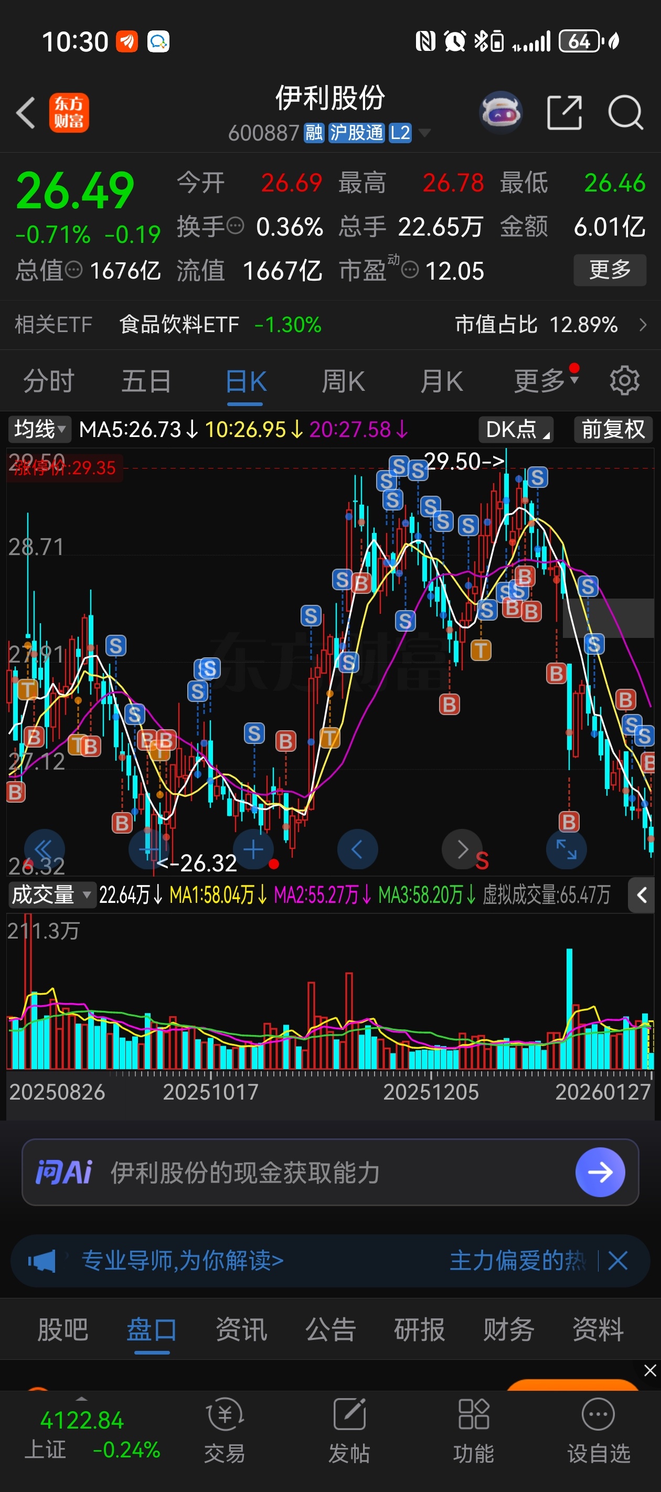
Task: Tap the 市值占比 12.89% value
Action: 537,324
